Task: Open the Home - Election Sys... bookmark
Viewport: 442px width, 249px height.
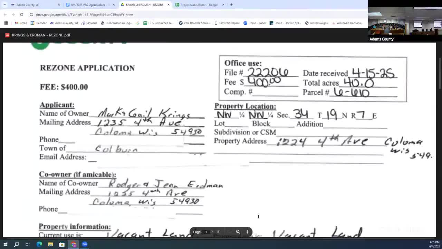Action: (x=285, y=23)
